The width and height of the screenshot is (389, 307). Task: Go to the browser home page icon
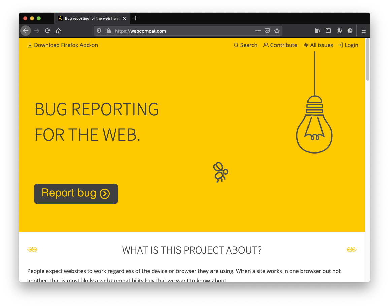[x=58, y=31]
